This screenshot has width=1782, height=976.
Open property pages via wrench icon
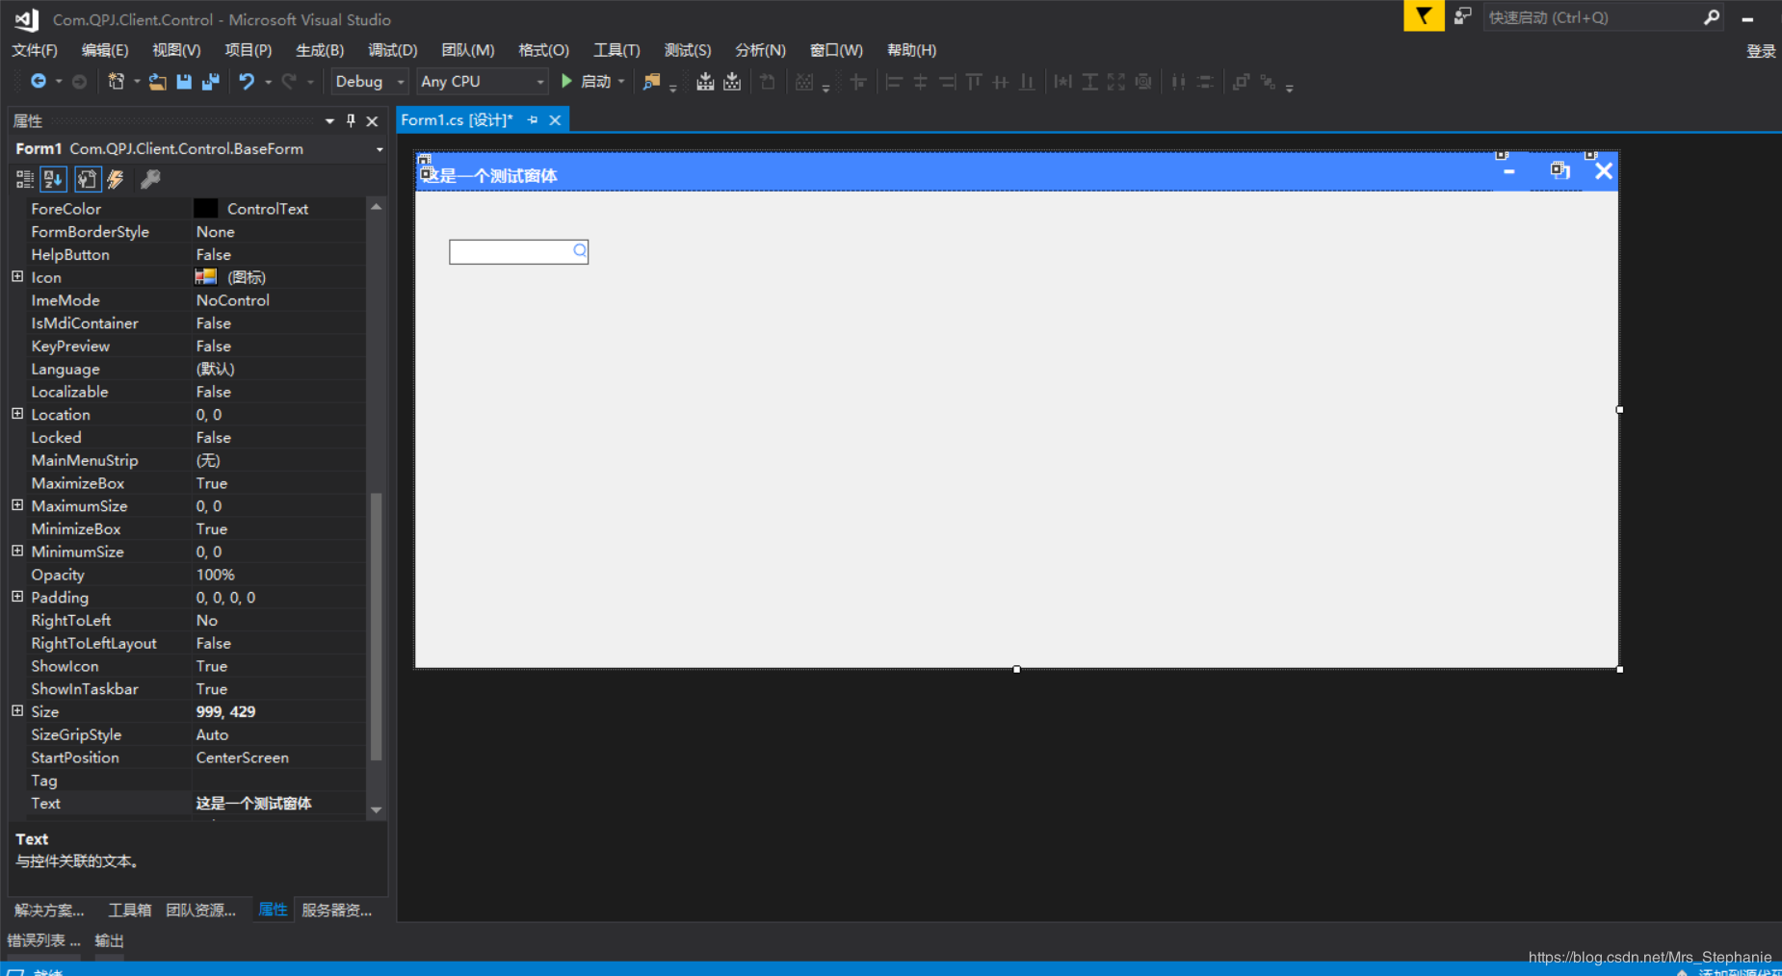[x=150, y=179]
